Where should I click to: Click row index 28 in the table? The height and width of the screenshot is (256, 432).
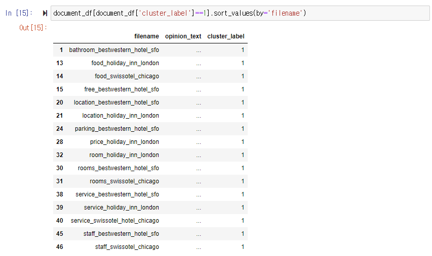(60, 142)
